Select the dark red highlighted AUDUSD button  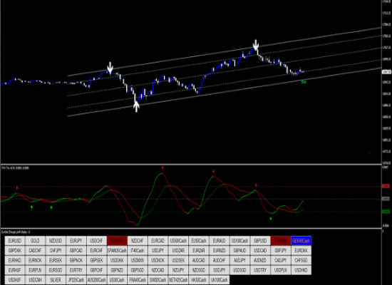[x=117, y=241]
